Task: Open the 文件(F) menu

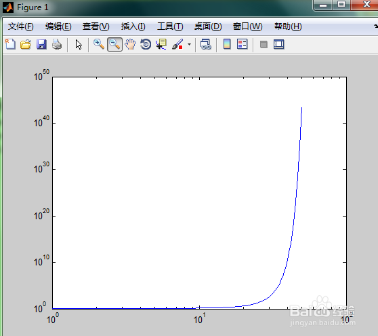Action: click(x=20, y=26)
